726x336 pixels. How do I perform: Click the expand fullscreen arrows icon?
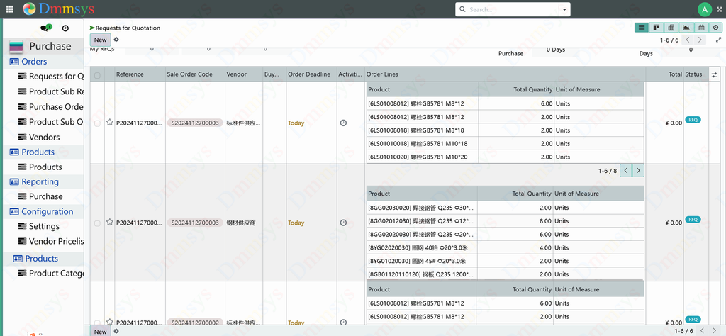coord(718,40)
